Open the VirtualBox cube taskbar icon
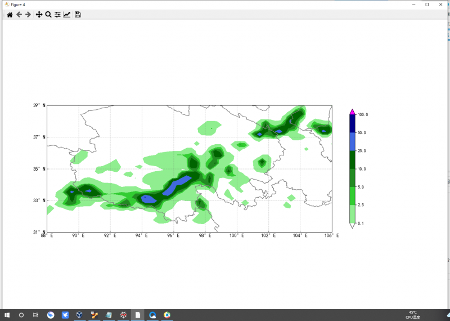The image size is (450, 321). [x=80, y=315]
